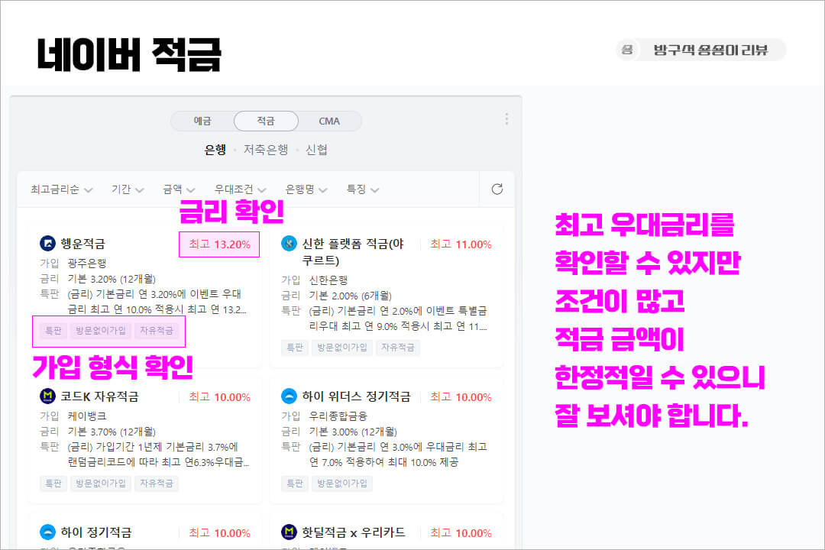Open the 핫딜적금 x 우리카드 product
This screenshot has width=825, height=550.
point(354,532)
